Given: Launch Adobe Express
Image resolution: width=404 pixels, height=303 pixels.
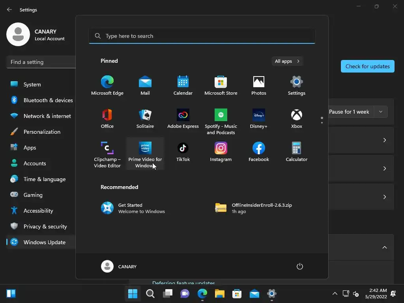Looking at the screenshot, I should click(183, 119).
